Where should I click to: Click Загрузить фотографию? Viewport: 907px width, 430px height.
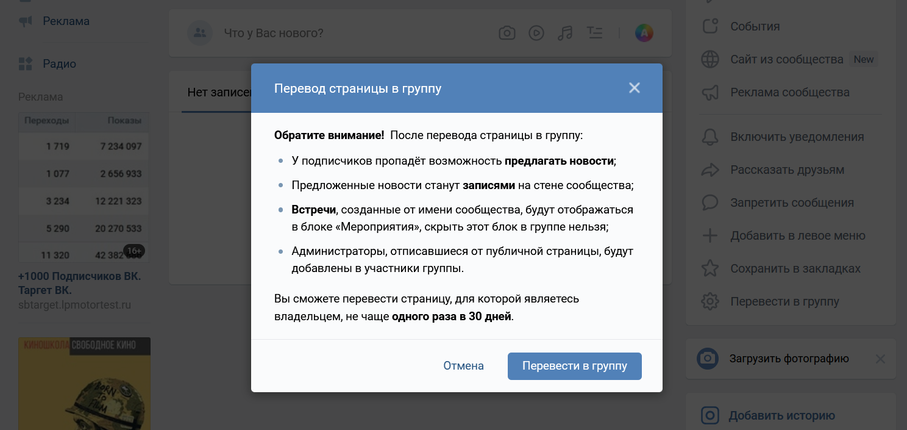click(x=789, y=359)
